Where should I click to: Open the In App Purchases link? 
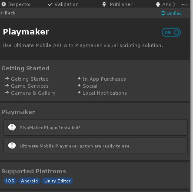click(104, 79)
